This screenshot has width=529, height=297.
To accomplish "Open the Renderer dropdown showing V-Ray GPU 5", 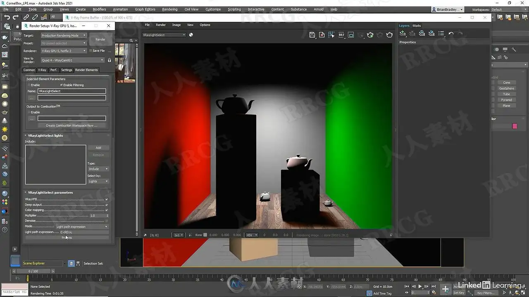I will pos(64,51).
